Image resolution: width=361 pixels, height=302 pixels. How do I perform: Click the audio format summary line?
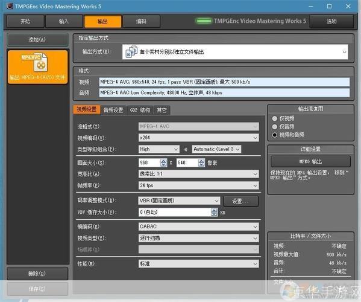(x=224, y=93)
